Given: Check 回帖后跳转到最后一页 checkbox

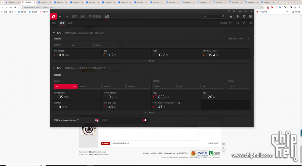Looking at the screenshot, I should (x=112, y=143).
